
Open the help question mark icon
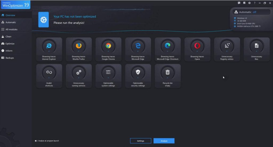(255, 3)
